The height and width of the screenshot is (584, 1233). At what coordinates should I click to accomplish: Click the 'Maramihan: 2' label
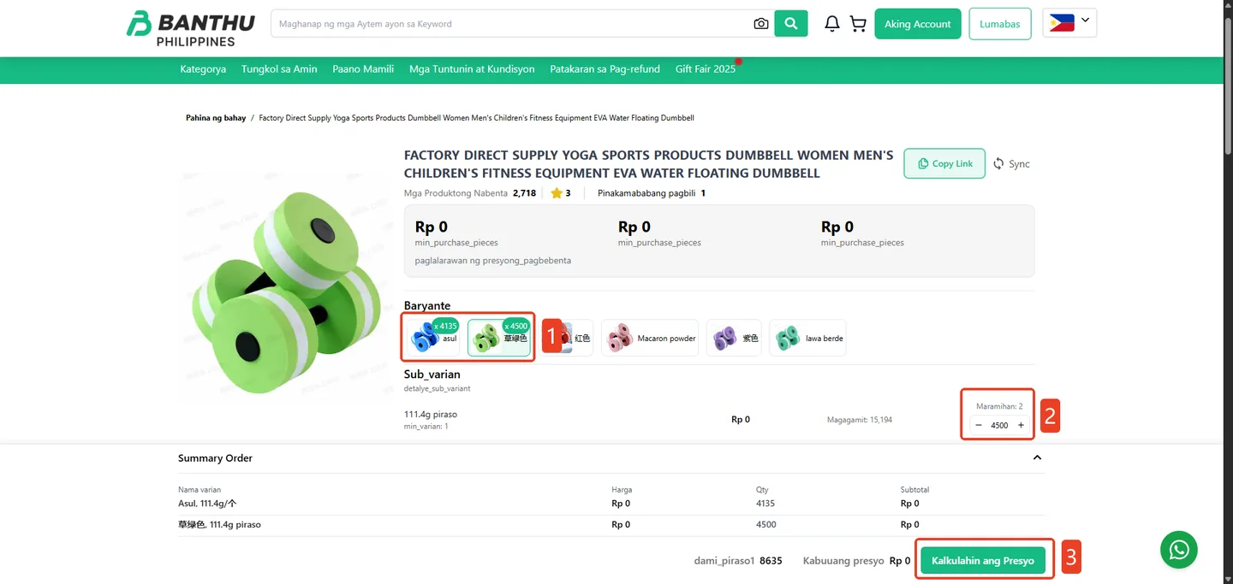click(999, 406)
